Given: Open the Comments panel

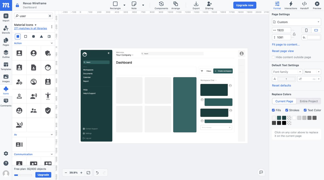Looking at the screenshot, I should (x=6, y=103).
